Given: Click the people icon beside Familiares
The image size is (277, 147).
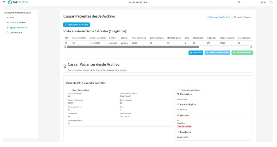Looking at the screenshot, I should pos(178,132).
